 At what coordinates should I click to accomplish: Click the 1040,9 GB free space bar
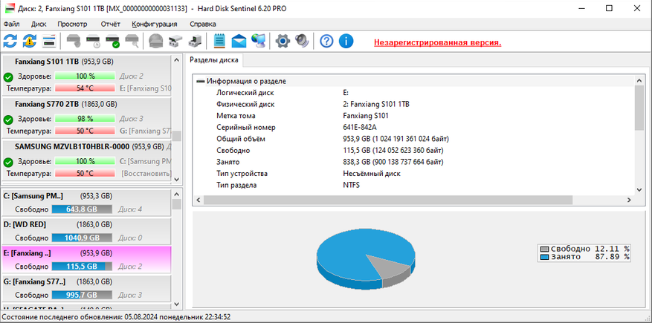tap(82, 238)
